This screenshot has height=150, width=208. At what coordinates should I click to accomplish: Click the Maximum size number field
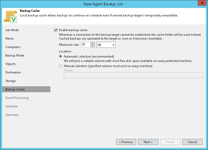tap(85, 45)
